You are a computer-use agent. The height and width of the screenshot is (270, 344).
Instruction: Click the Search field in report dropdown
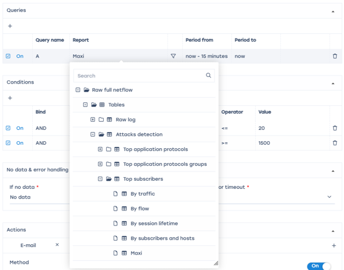[138, 76]
